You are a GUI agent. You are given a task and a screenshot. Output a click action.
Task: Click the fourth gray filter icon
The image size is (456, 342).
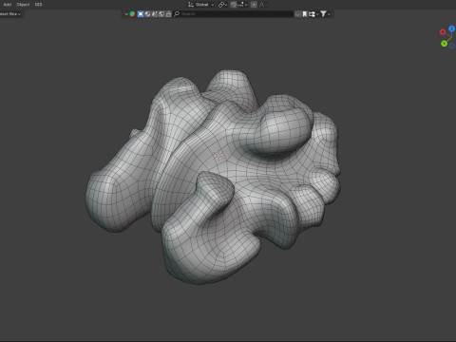(161, 14)
